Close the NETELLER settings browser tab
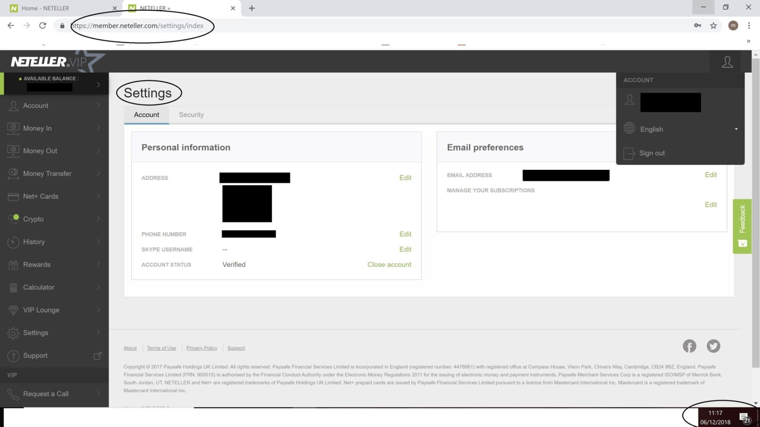760x427 pixels. pos(233,8)
